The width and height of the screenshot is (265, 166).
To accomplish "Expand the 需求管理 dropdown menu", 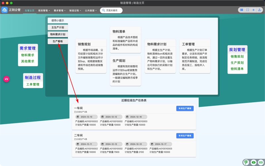I will [x=60, y=11].
